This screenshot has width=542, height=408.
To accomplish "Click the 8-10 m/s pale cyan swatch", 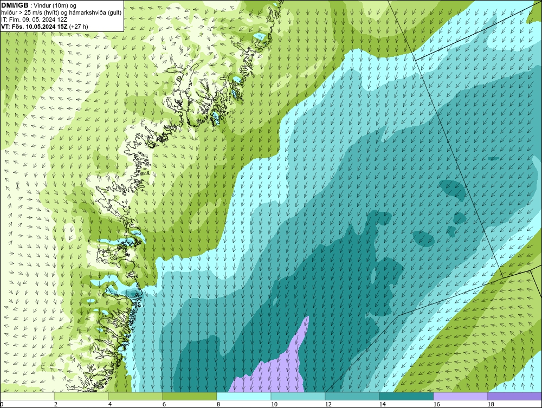I will click(244, 396).
